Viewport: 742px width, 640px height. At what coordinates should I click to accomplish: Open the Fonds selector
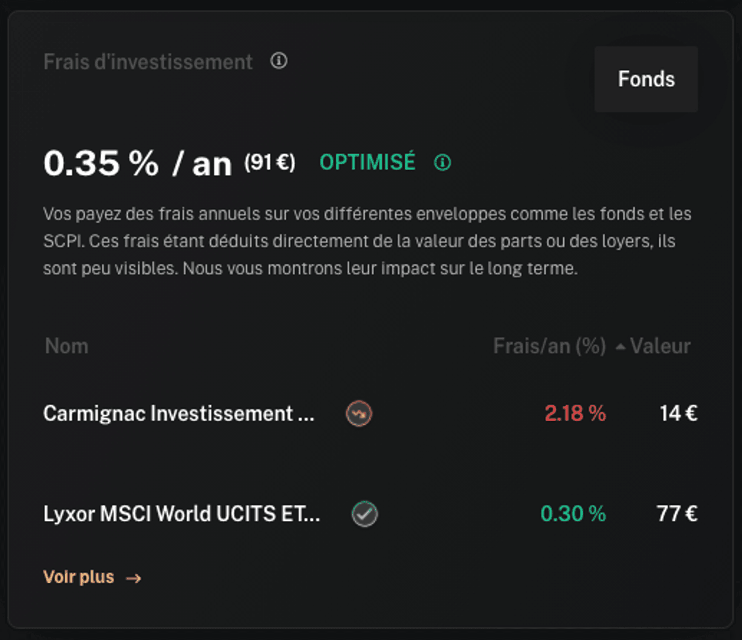tap(646, 79)
